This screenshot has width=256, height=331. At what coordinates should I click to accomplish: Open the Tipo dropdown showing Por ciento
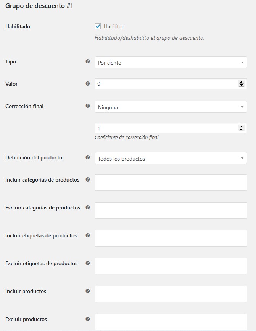171,62
